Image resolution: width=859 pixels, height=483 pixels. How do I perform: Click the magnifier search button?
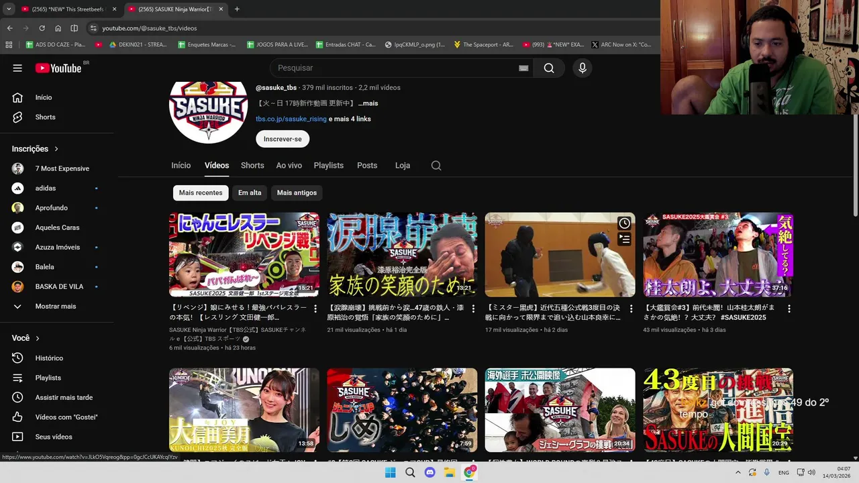549,68
